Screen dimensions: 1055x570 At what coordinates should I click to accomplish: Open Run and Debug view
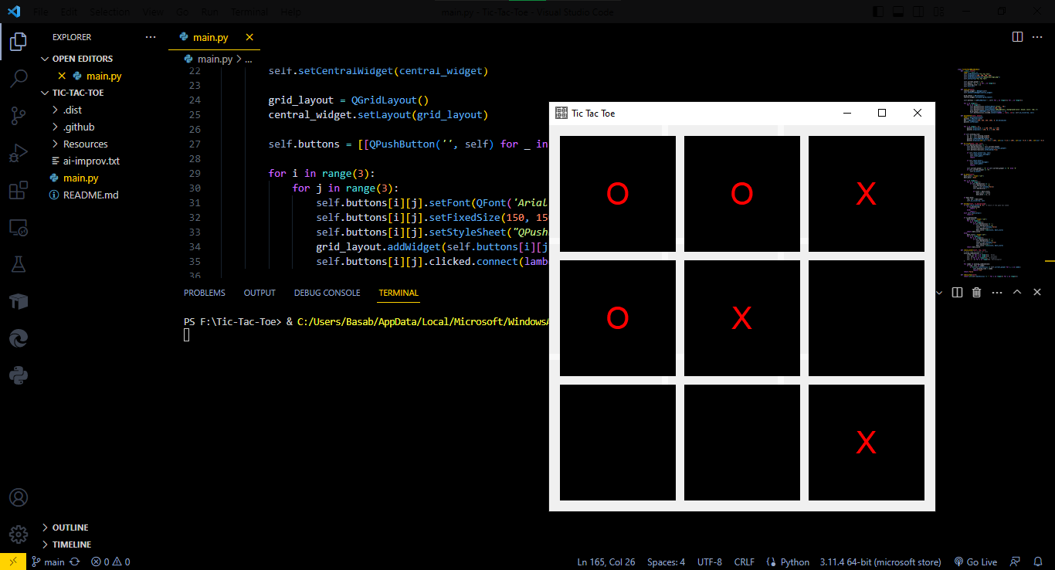pos(19,153)
